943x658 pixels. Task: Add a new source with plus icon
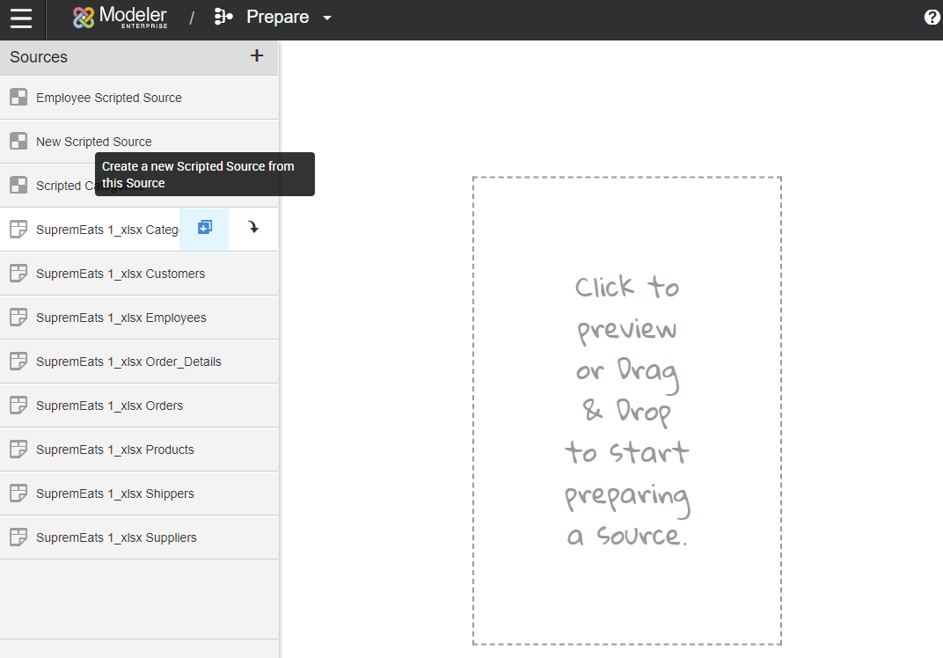pos(257,56)
